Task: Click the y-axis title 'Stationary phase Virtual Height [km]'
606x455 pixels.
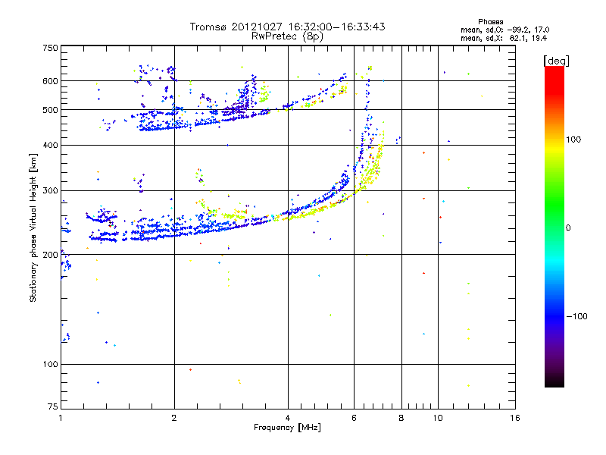Action: tap(33, 227)
